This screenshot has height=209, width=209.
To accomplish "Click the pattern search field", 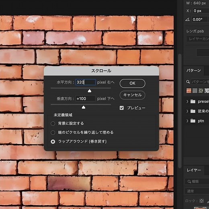I will 200,82.
